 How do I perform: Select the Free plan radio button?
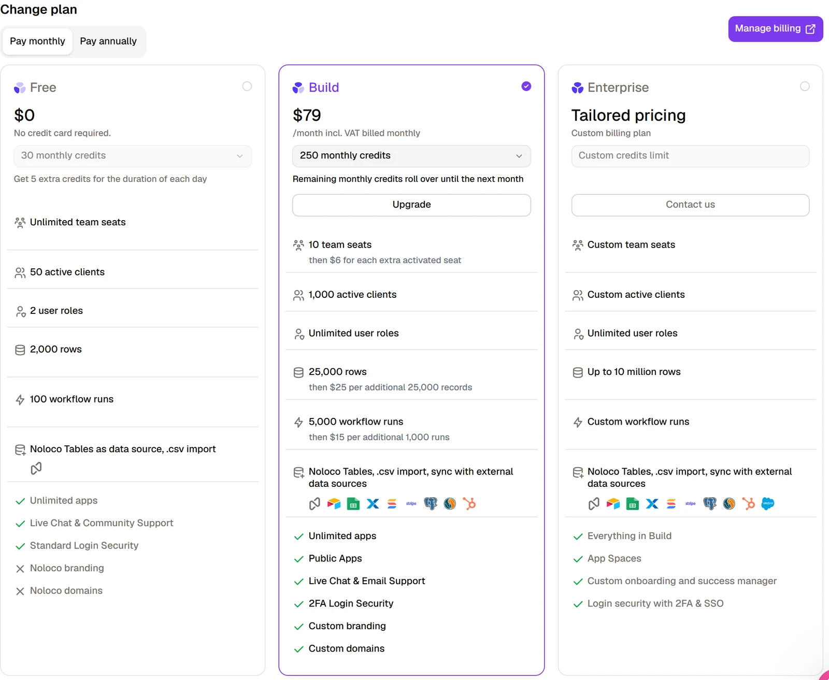click(x=247, y=86)
